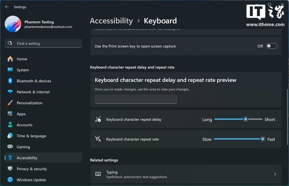Open Privacy & security settings page

coord(32,169)
